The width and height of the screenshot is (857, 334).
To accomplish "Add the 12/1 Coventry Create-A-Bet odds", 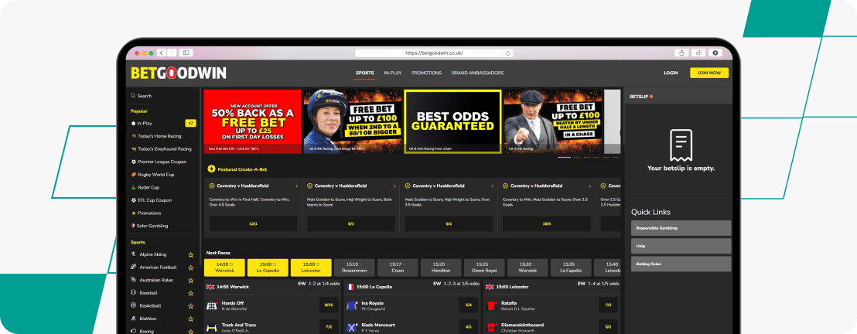I will pyautogui.click(x=253, y=223).
